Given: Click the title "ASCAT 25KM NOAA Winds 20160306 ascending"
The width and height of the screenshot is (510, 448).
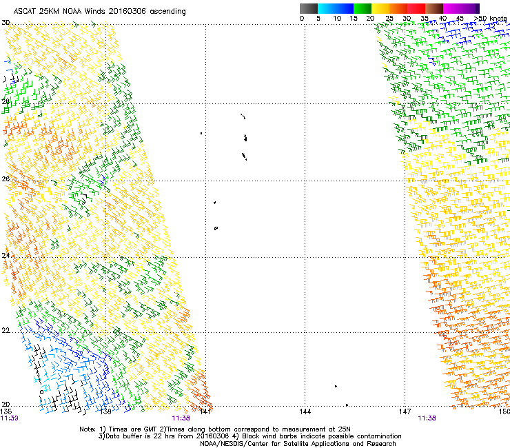Looking at the screenshot, I should pos(99,12).
